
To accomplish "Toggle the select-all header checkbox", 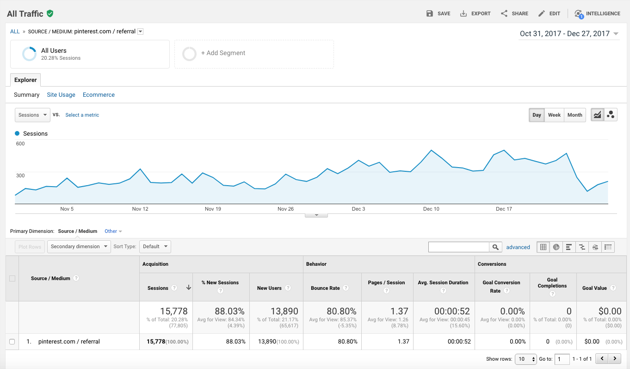I will [x=12, y=278].
